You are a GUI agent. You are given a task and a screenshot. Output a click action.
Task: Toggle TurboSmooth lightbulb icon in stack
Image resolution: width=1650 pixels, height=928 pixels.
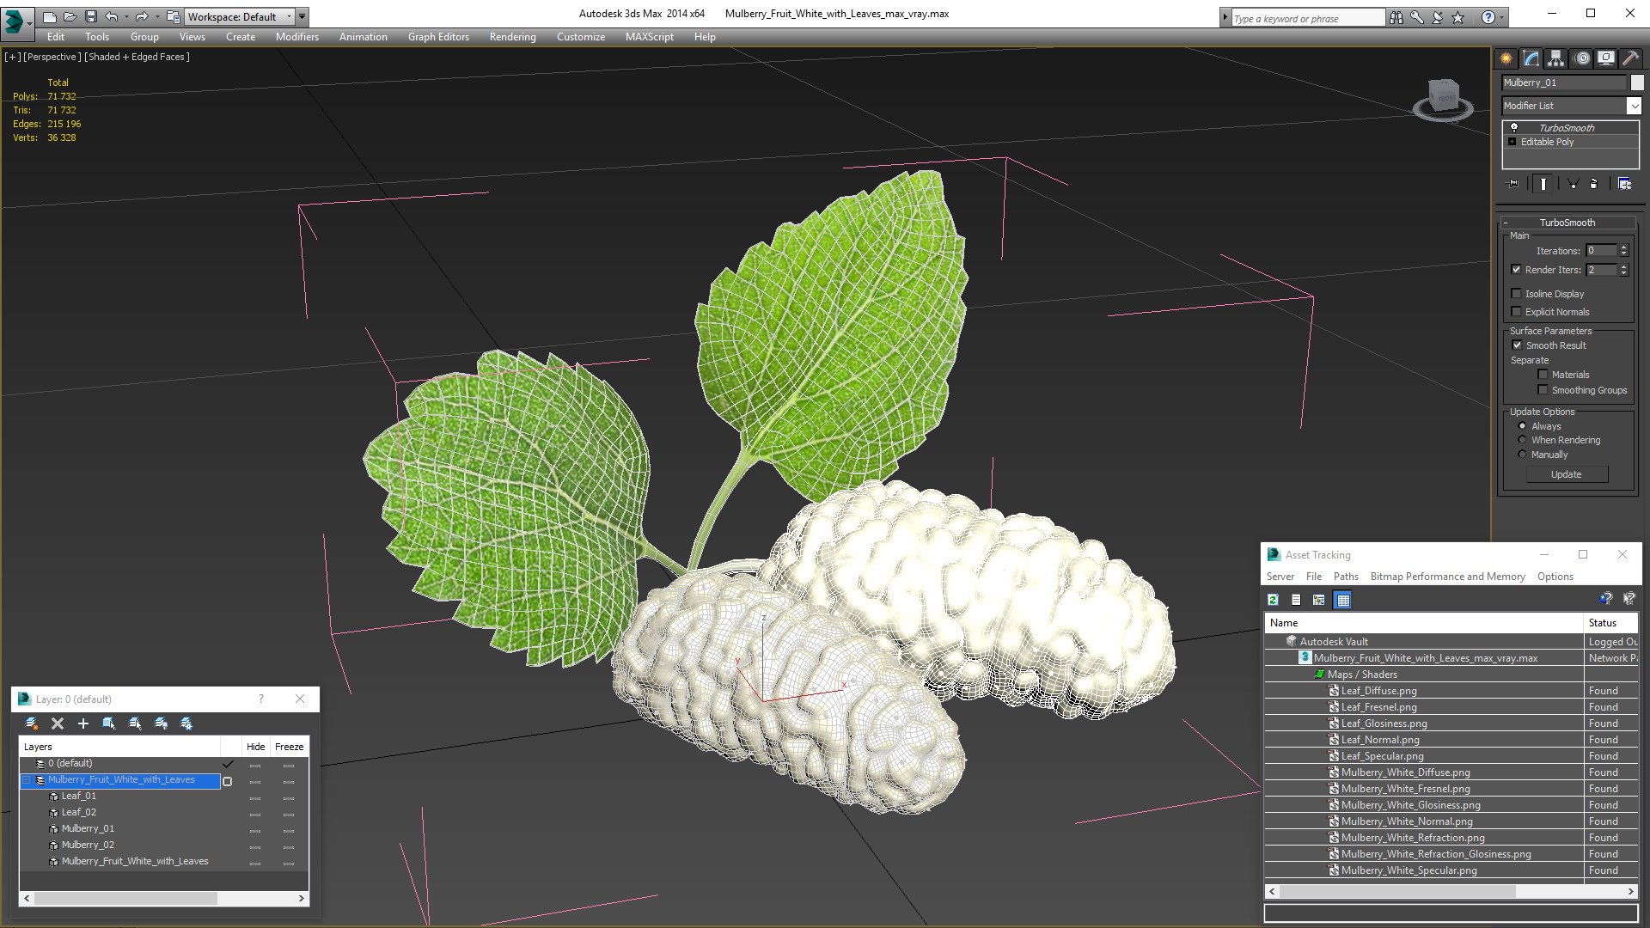(1514, 127)
